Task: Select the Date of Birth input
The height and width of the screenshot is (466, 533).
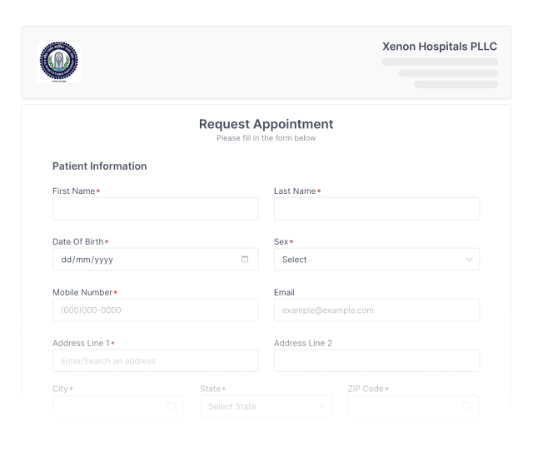Action: coord(142,259)
